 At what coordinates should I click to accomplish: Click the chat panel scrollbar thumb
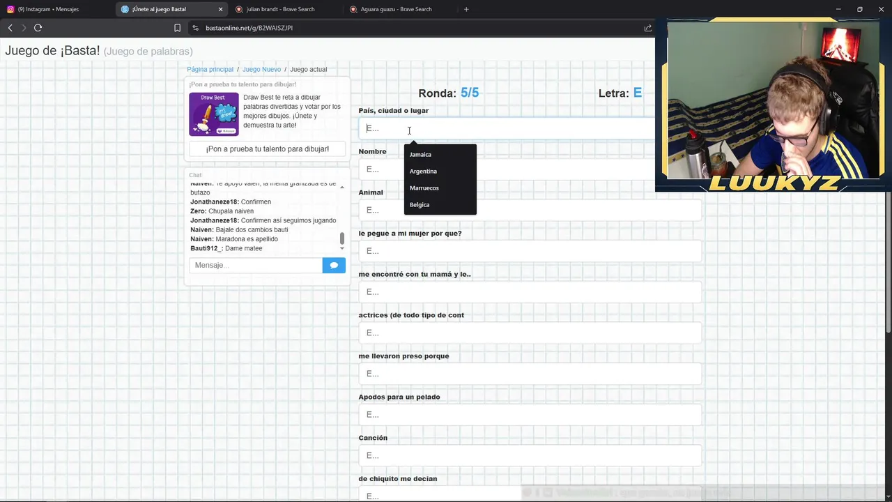pos(341,238)
